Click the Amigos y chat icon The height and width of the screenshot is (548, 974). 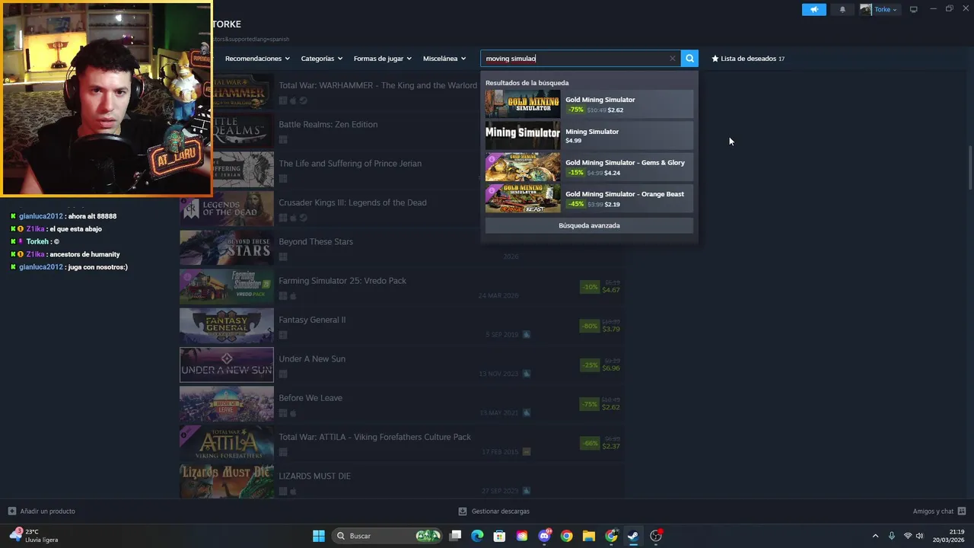(x=962, y=511)
